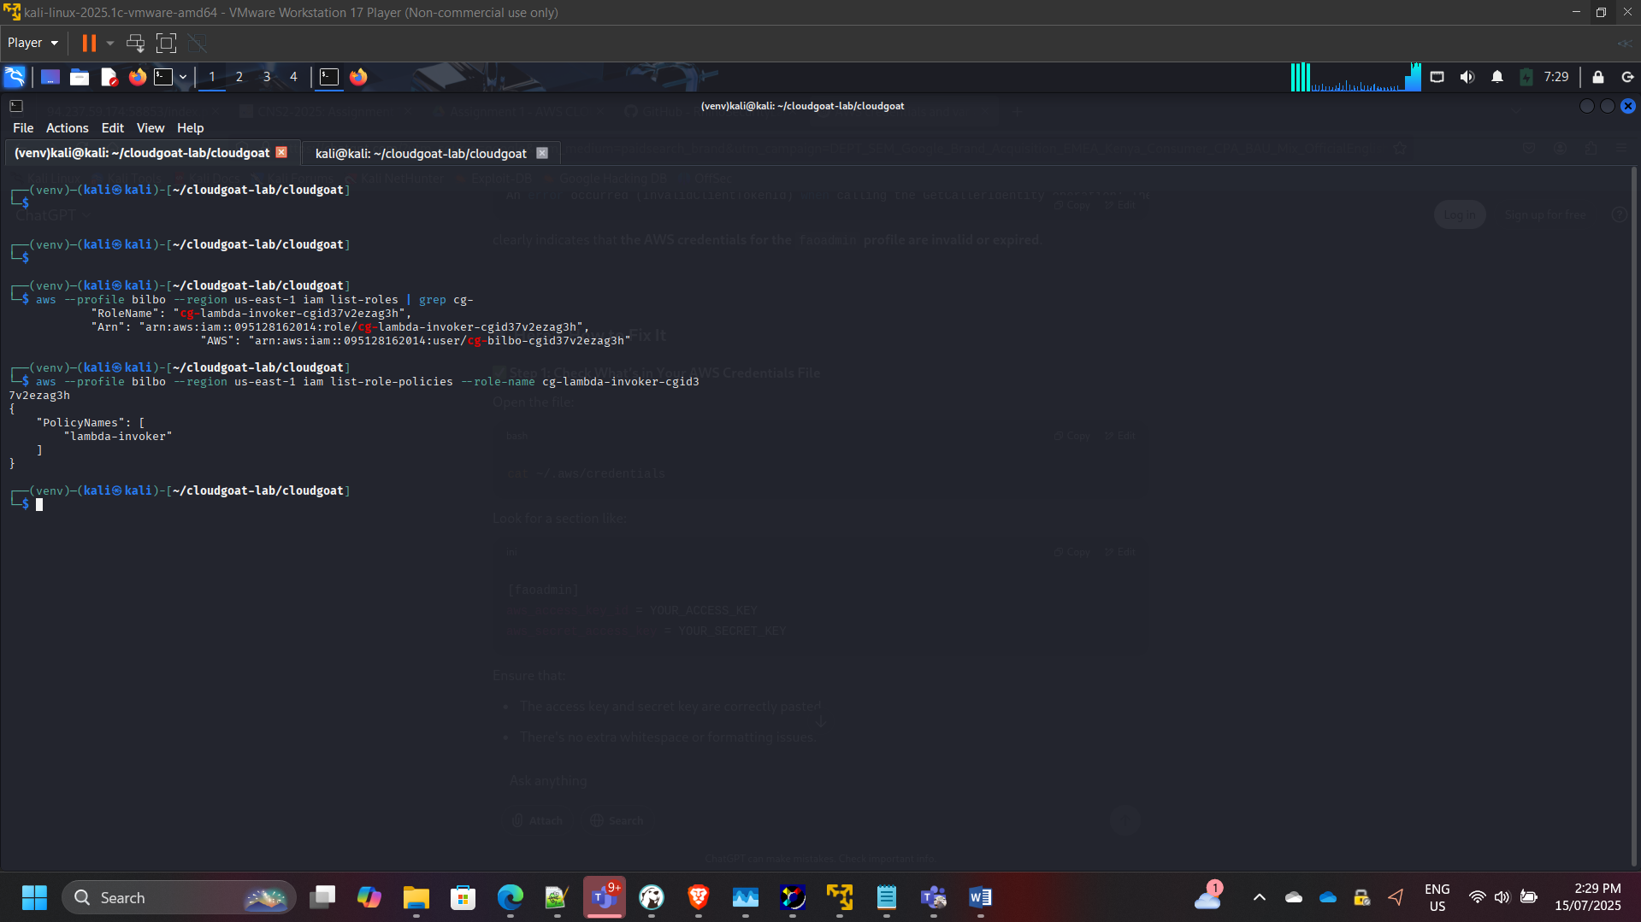Click the Kali lock screen icon
The image size is (1641, 922).
point(1597,77)
